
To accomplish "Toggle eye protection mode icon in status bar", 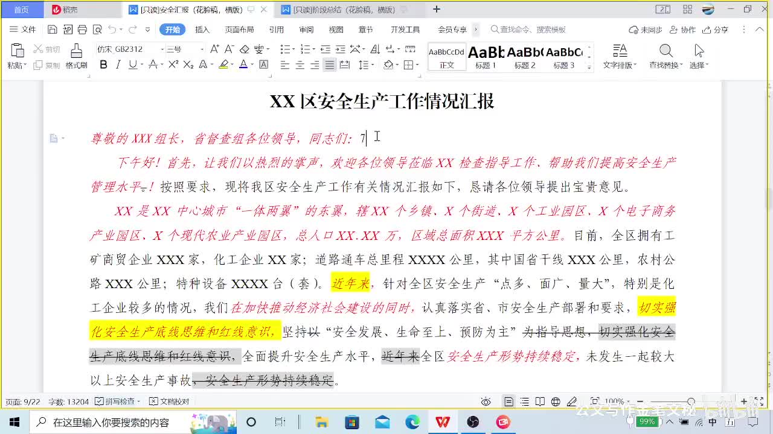I will (x=486, y=401).
